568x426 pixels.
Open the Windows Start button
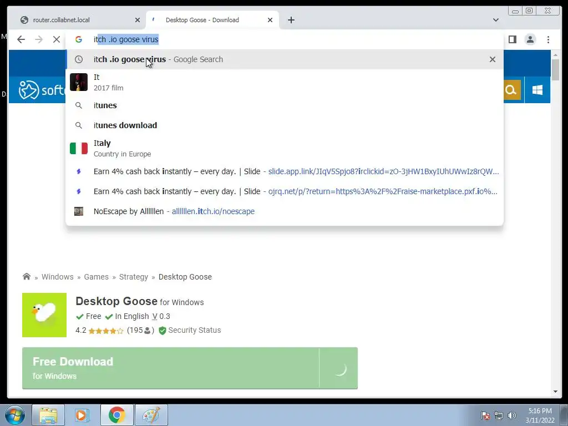pos(14,415)
